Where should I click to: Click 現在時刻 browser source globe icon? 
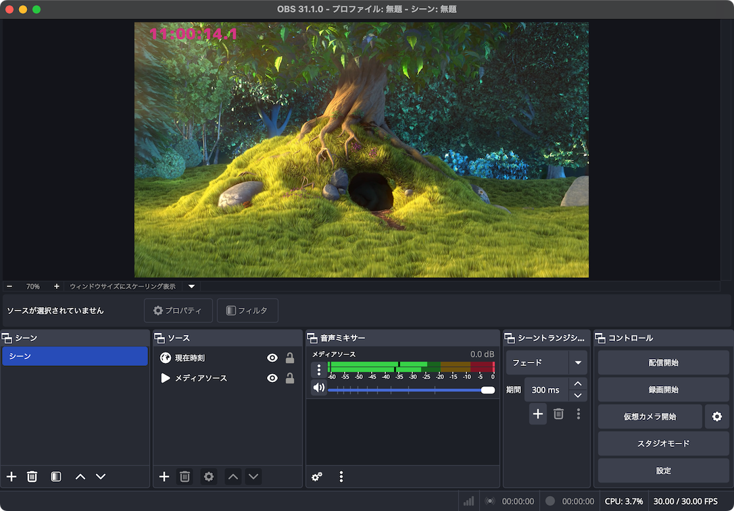click(x=165, y=358)
